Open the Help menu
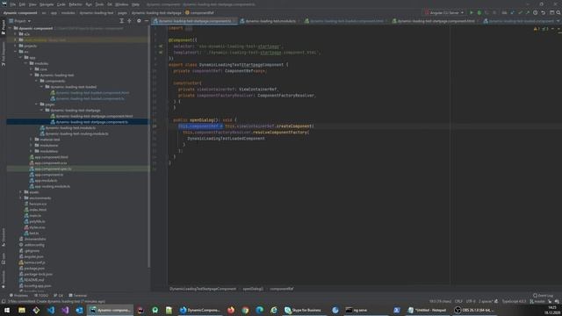The height and width of the screenshot is (316, 562). (x=135, y=4)
